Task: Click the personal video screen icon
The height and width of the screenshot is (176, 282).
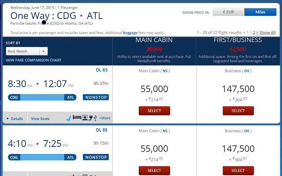Action: (x=85, y=117)
